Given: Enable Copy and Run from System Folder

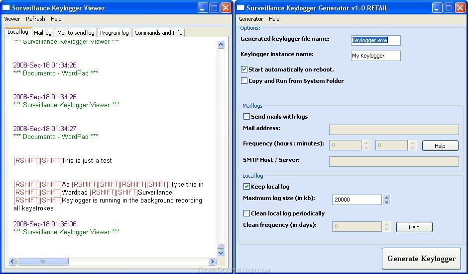Looking at the screenshot, I should coord(244,81).
